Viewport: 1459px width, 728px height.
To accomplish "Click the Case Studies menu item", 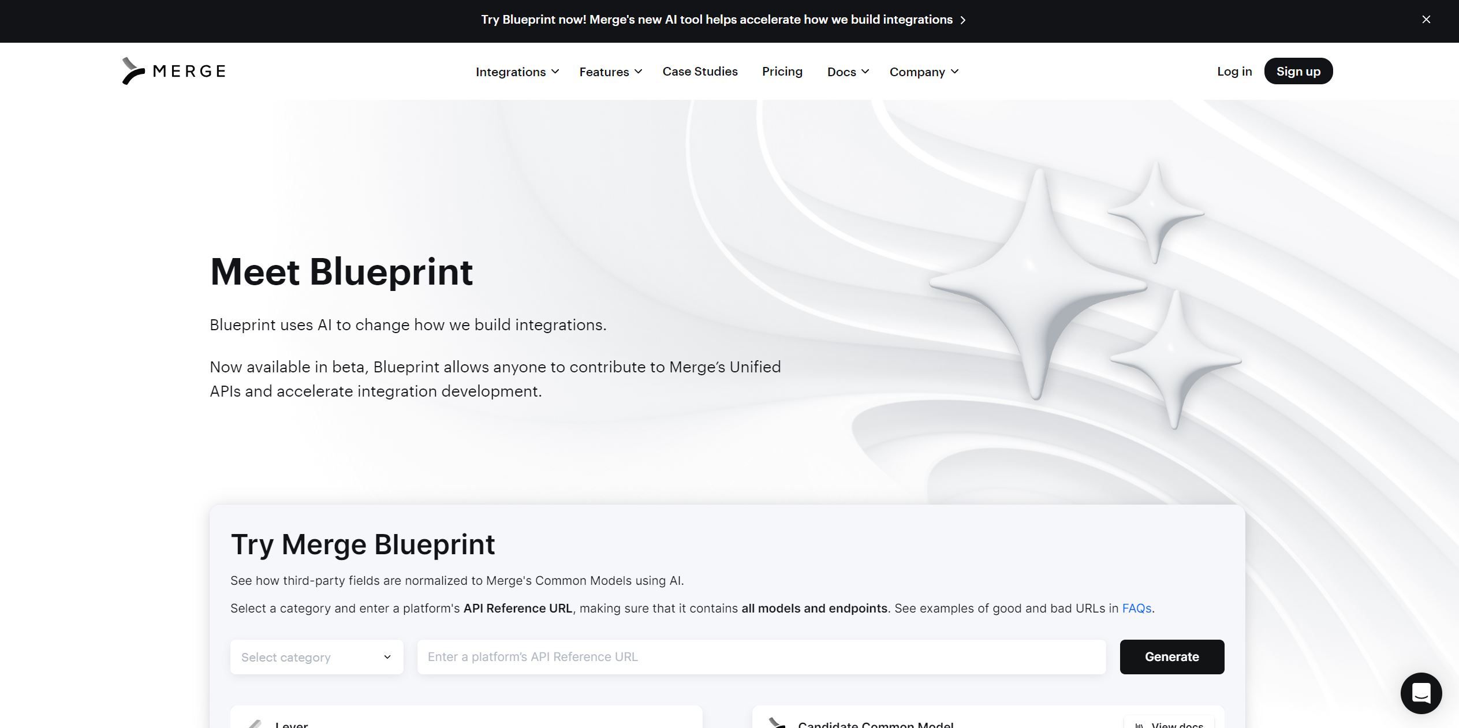I will (x=700, y=71).
